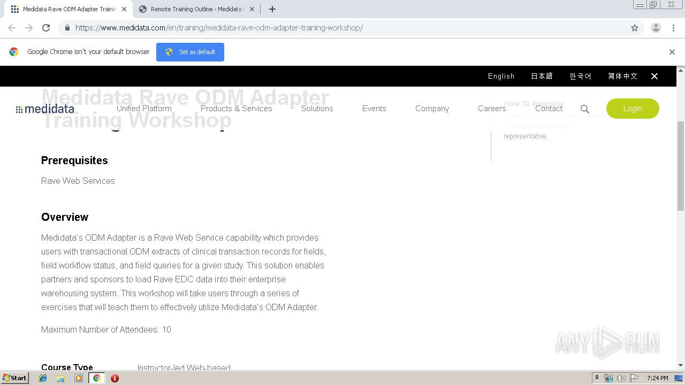Launch Internet Explorer from the taskbar
Image resolution: width=685 pixels, height=385 pixels.
[x=43, y=378]
